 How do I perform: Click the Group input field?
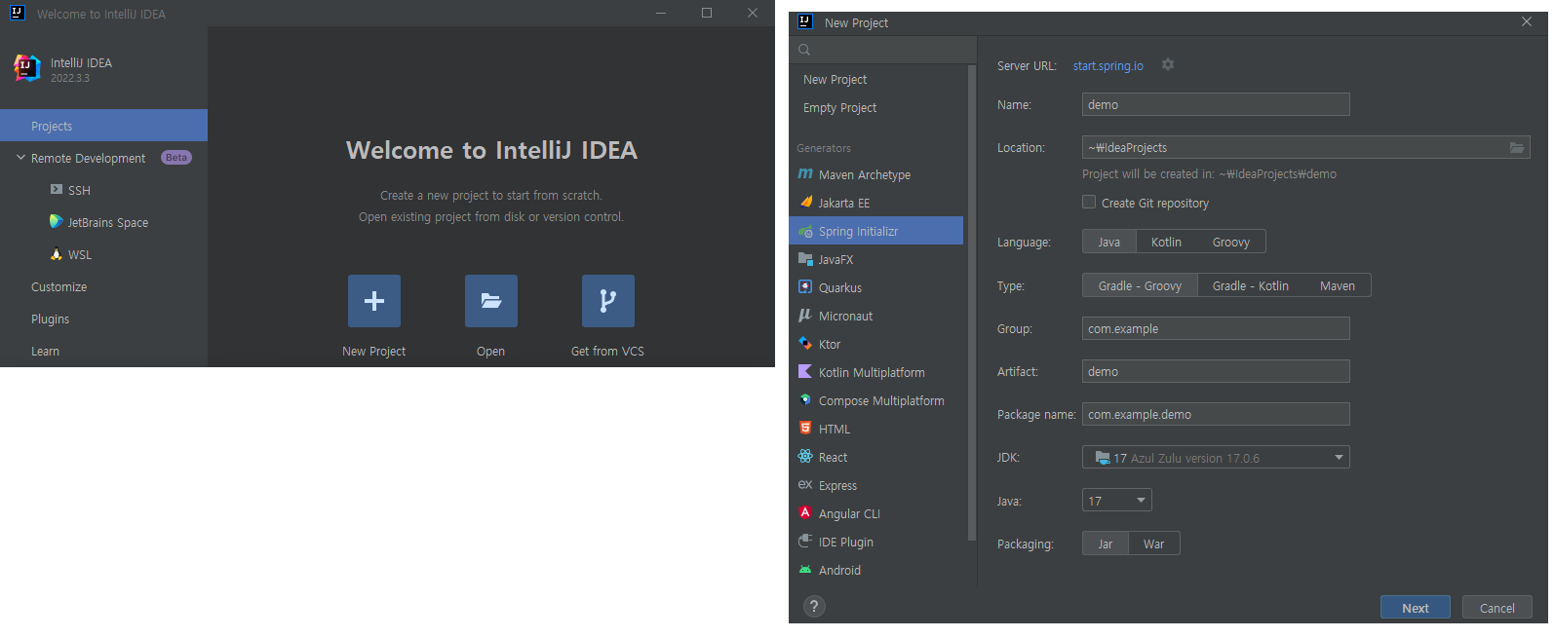click(x=1216, y=328)
